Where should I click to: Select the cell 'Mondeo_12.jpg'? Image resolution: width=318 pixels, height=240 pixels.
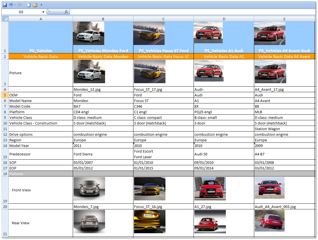pos(103,89)
